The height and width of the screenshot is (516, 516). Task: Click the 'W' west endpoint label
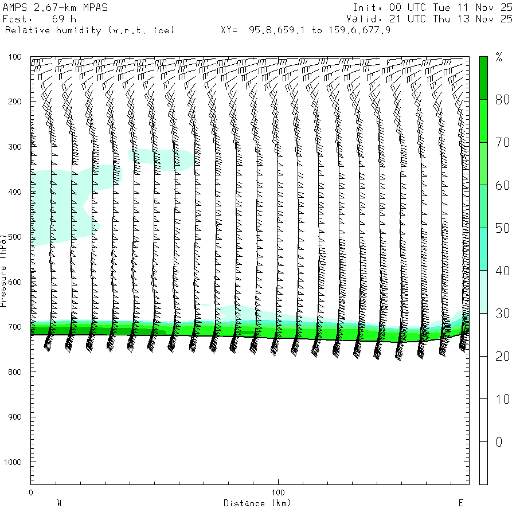tap(59, 503)
